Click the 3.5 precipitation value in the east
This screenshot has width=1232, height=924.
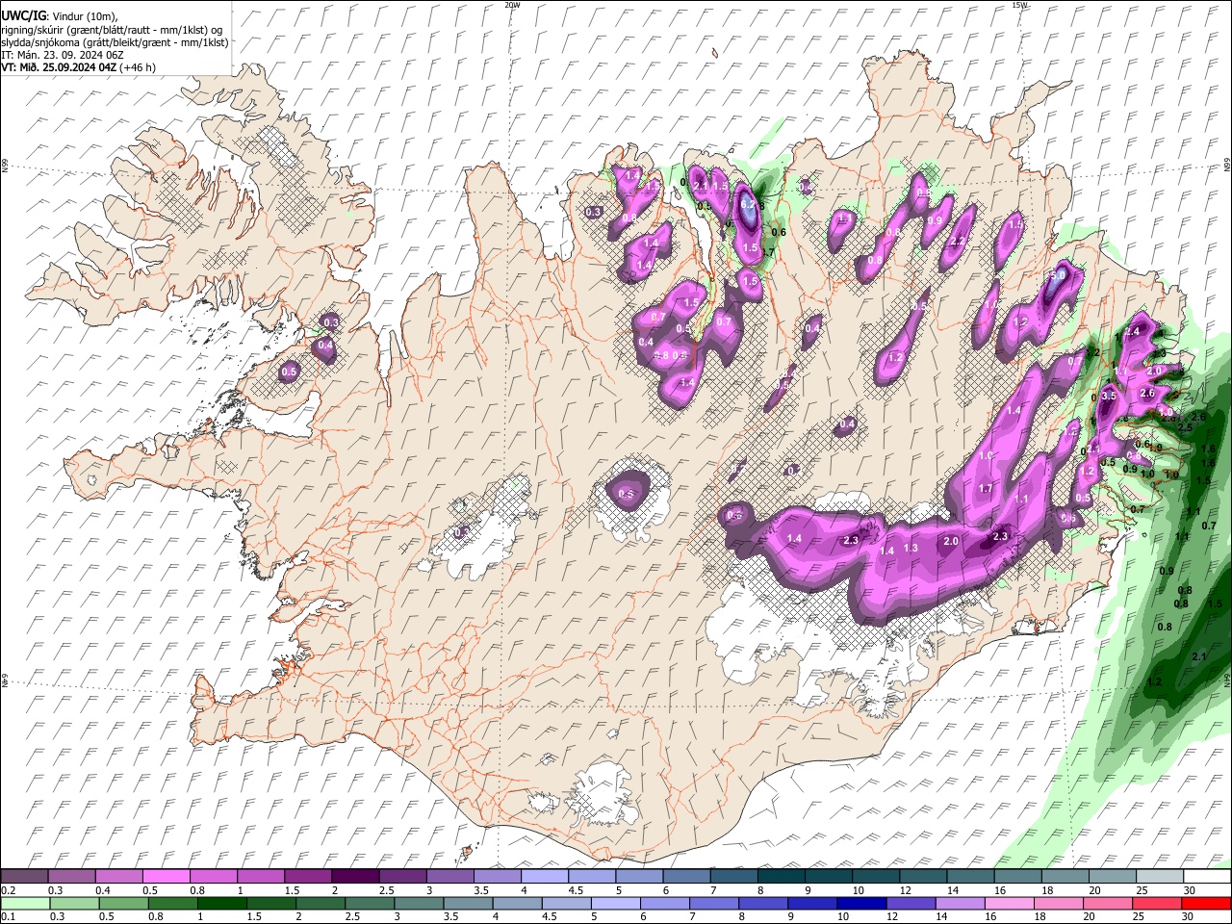1108,396
